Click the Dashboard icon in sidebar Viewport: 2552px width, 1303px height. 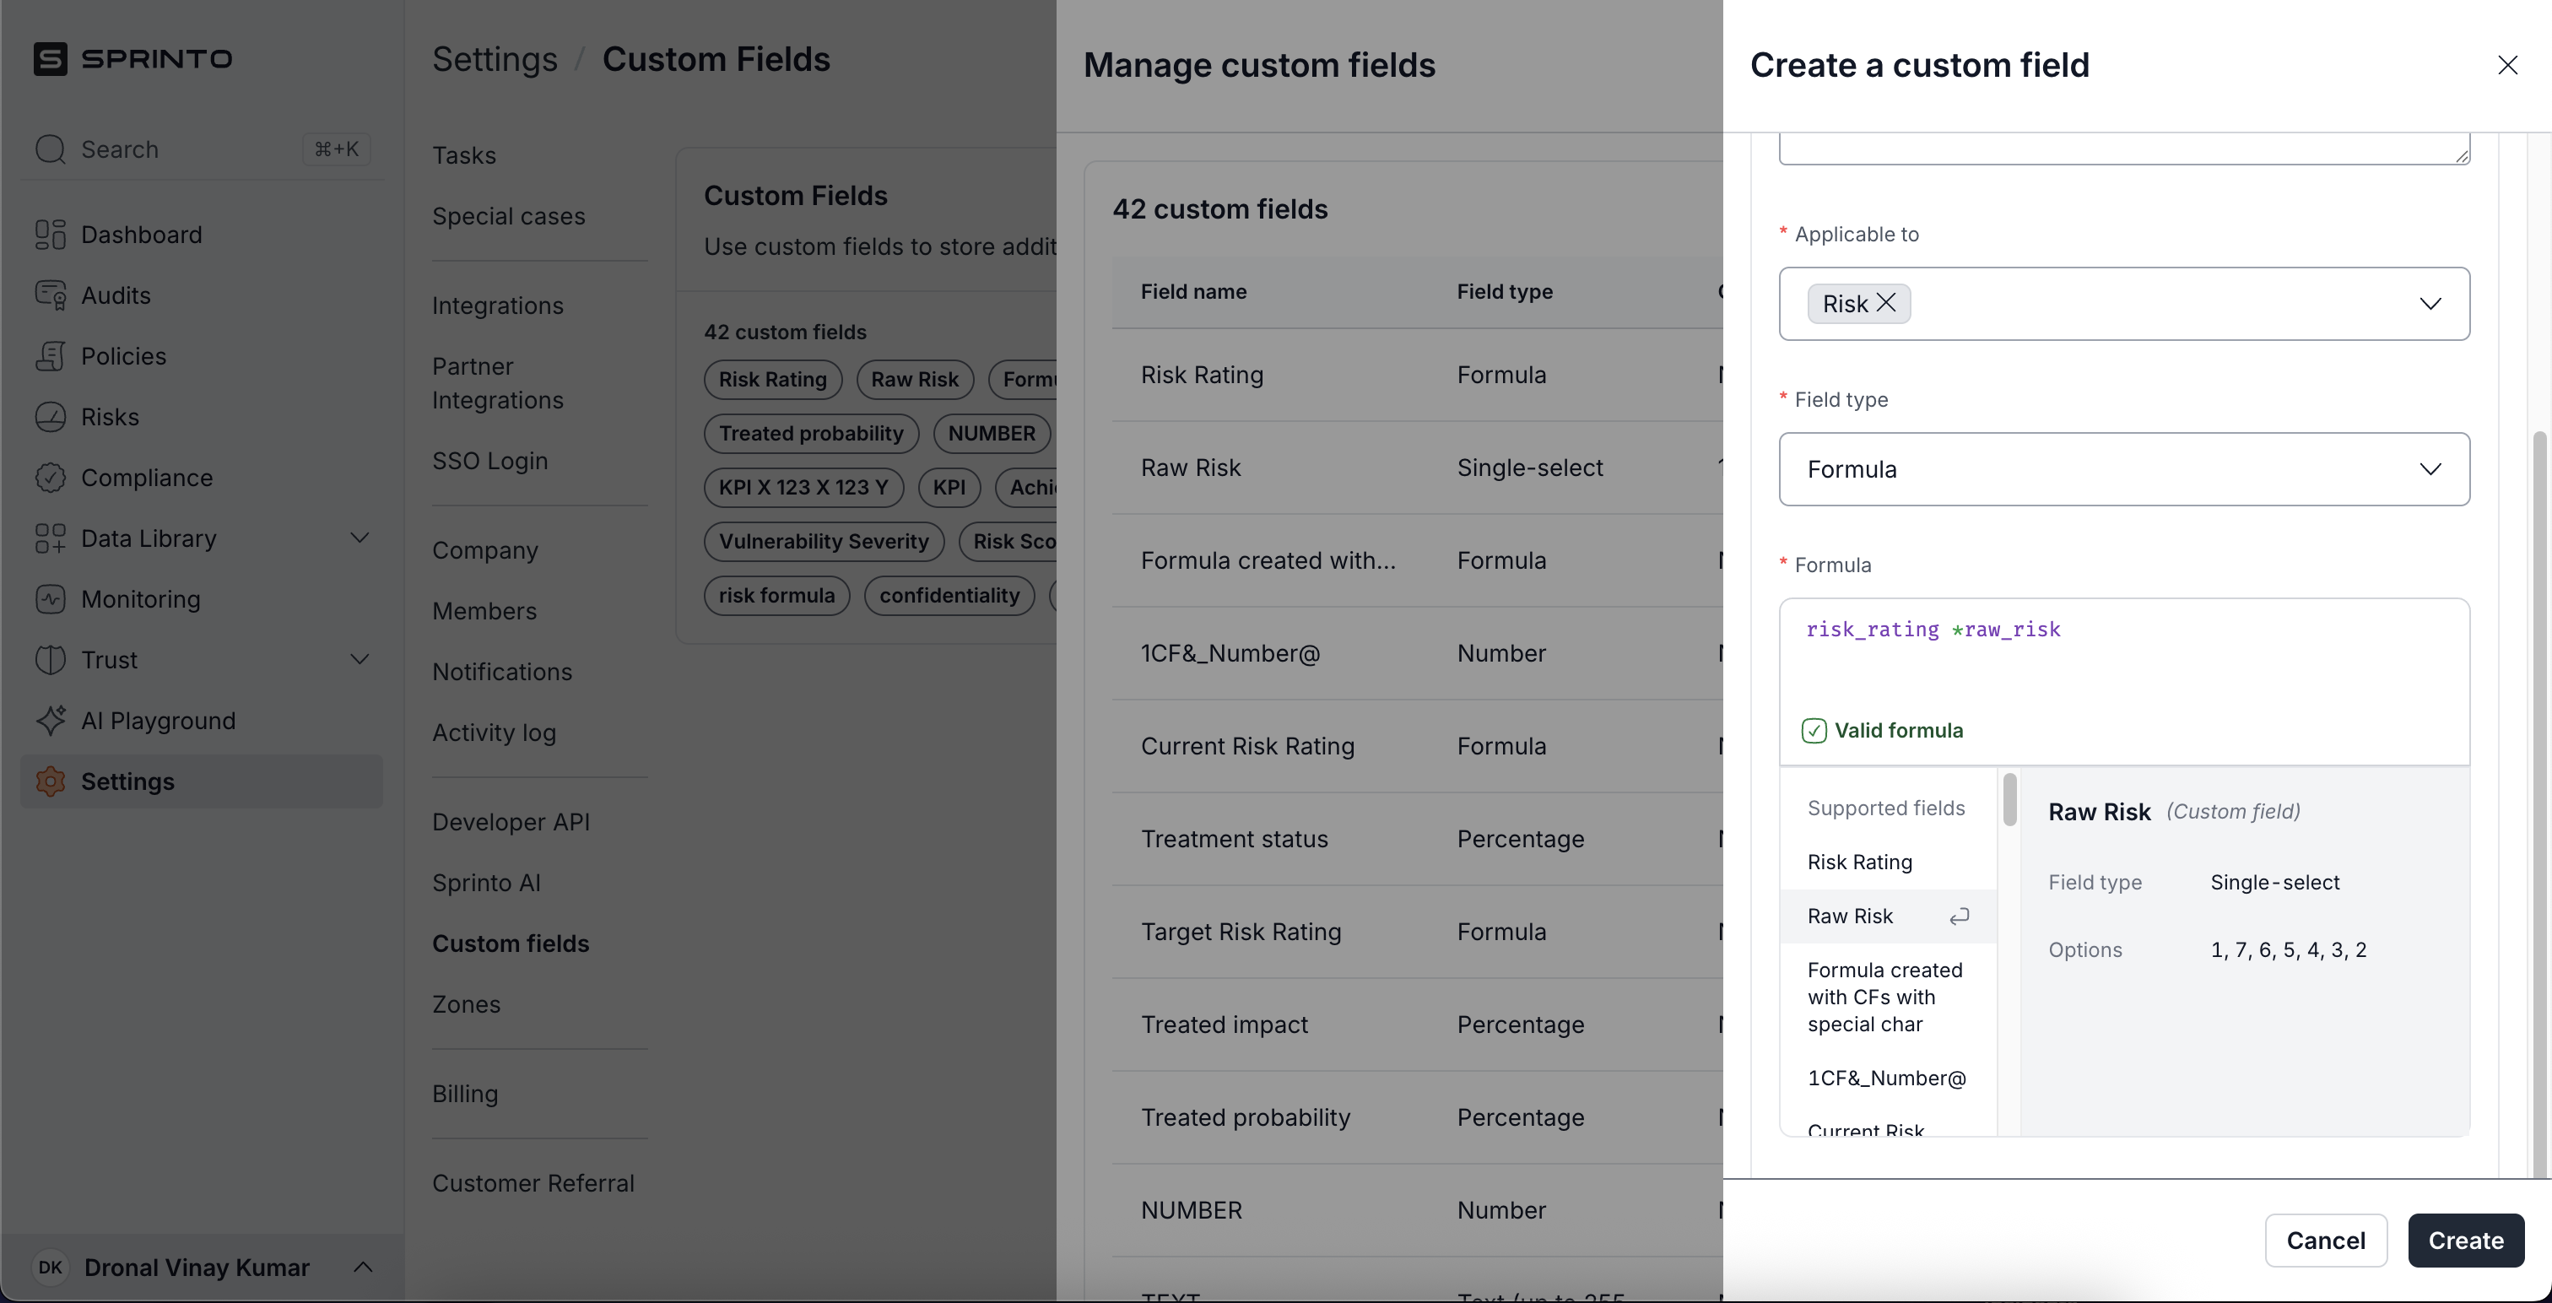tap(50, 235)
